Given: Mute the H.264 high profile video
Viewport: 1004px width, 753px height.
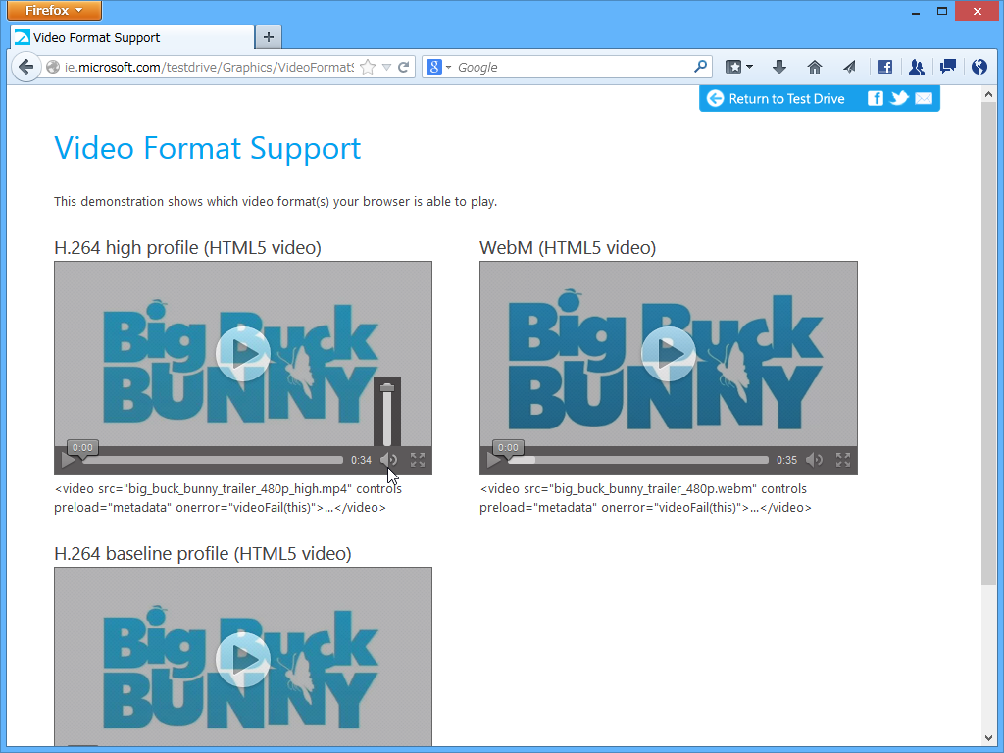Looking at the screenshot, I should 388,459.
